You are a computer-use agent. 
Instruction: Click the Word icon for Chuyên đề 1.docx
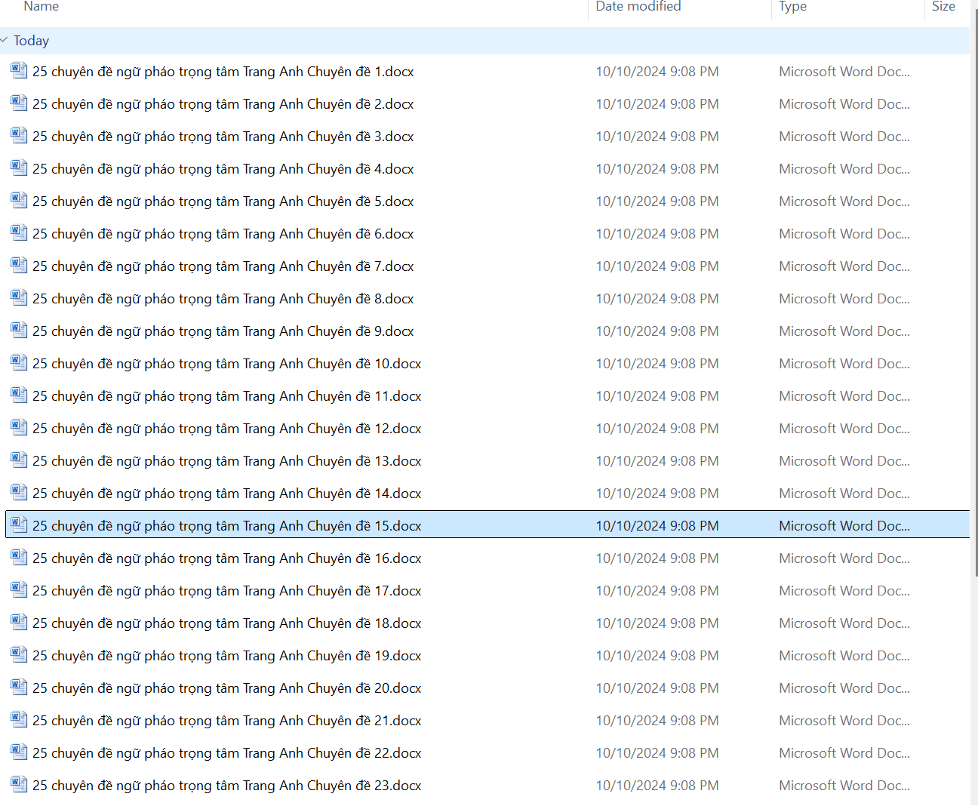pyautogui.click(x=19, y=71)
